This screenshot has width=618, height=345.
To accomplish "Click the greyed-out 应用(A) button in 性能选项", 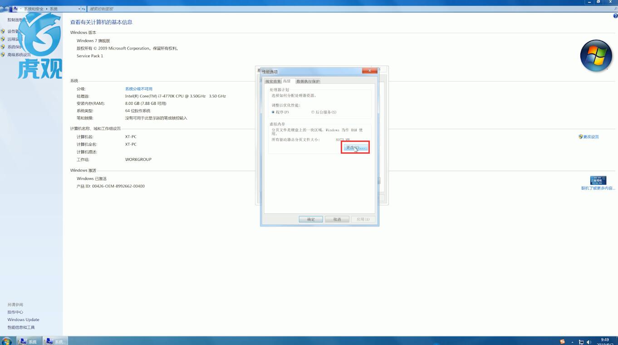I will click(x=363, y=219).
